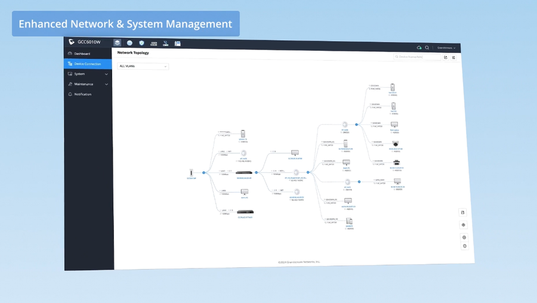The image size is (537, 303).
Task: Click the Device Name/MAC search field
Action: click(x=417, y=57)
